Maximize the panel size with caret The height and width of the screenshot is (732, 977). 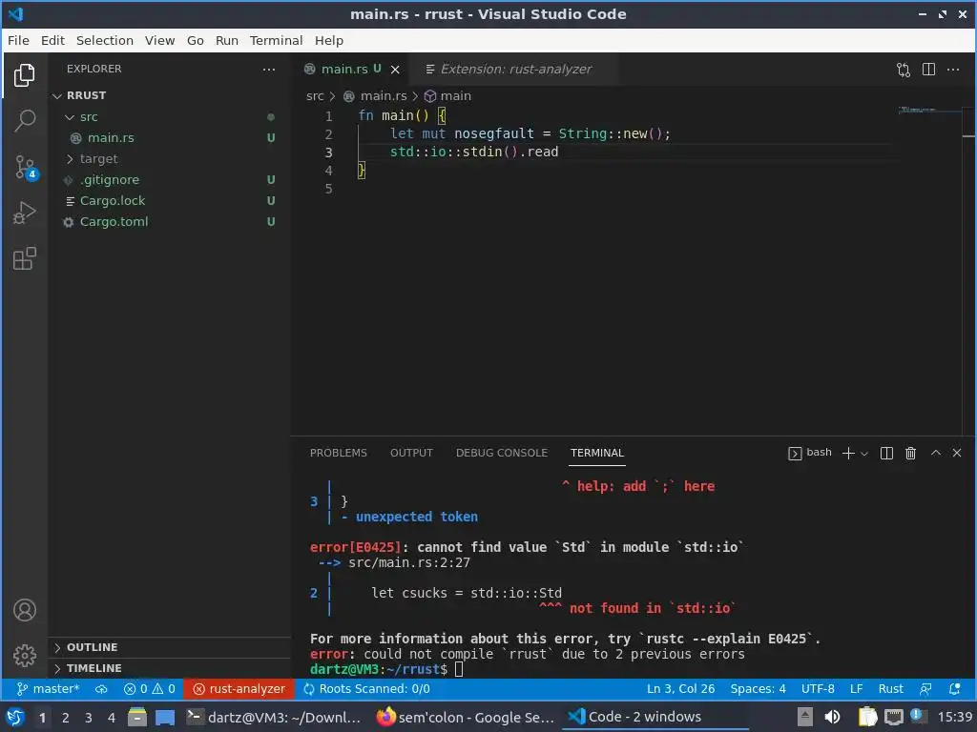(x=935, y=453)
